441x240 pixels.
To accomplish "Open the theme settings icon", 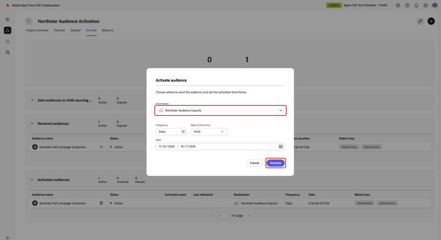I will (398, 5).
